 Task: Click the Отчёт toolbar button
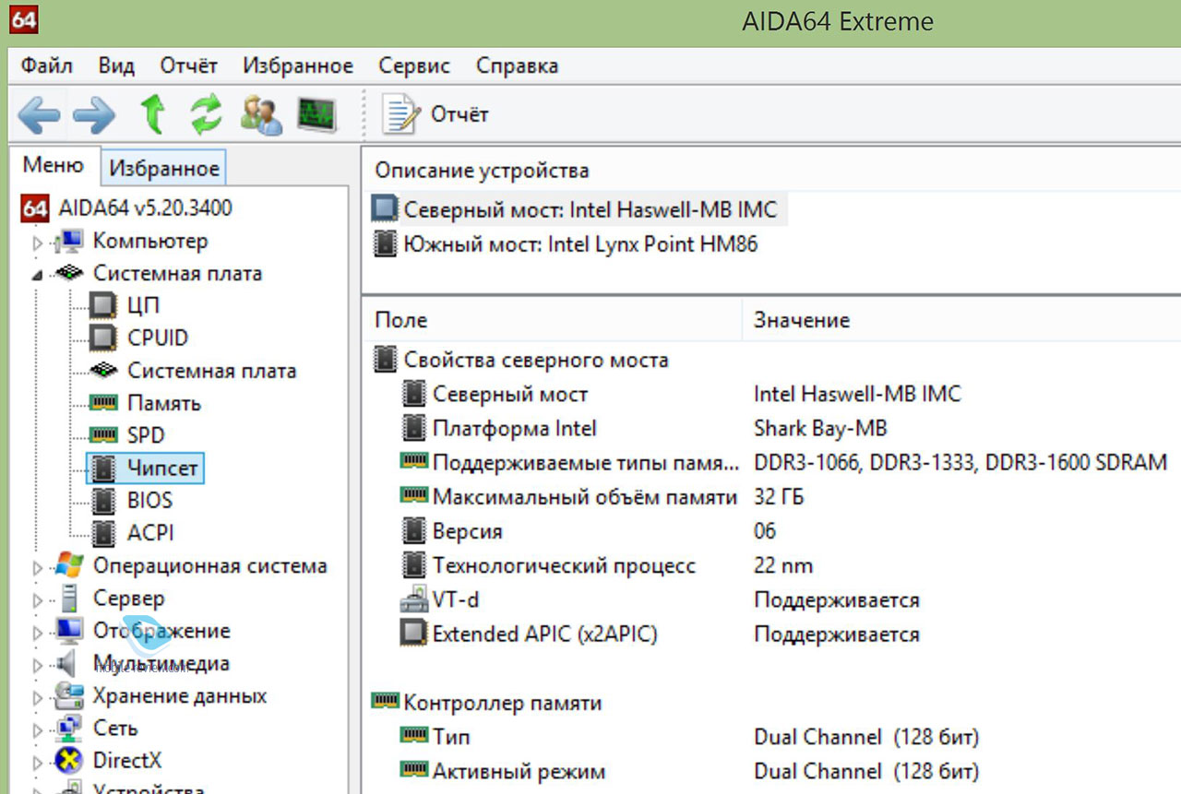(x=435, y=115)
